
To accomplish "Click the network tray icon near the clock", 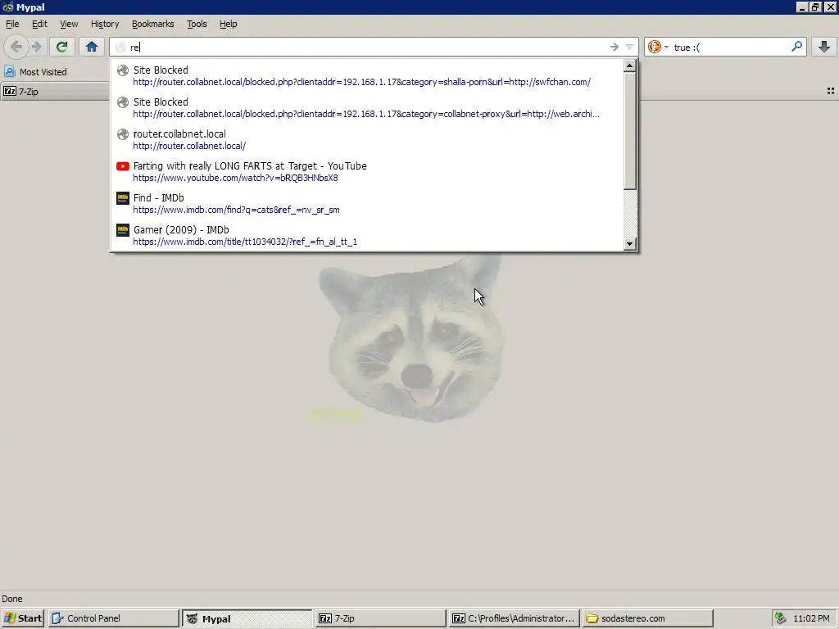I will coord(781,618).
